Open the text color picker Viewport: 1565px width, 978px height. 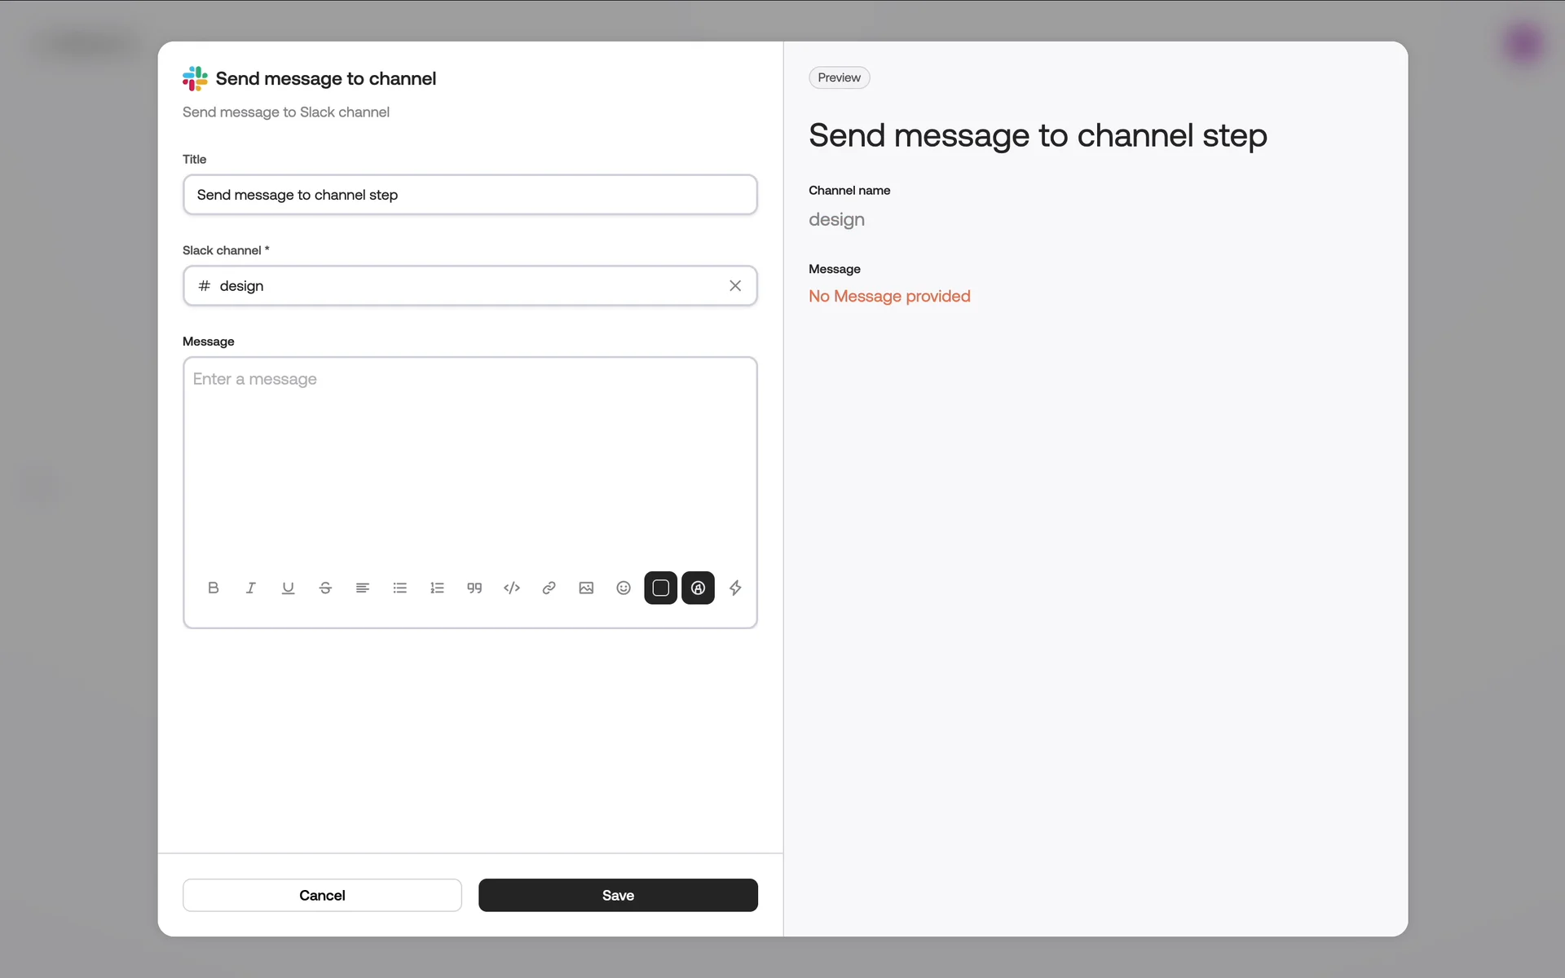699,588
